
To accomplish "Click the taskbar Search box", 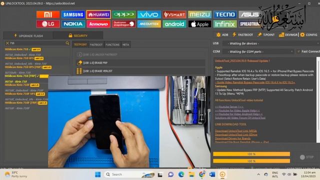I will tap(129, 174).
